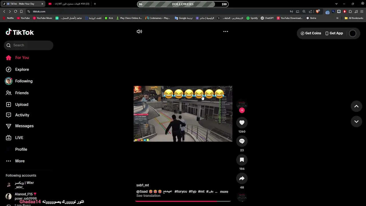
Task: Open the tab search dropdown chevron
Action: coord(336,4)
